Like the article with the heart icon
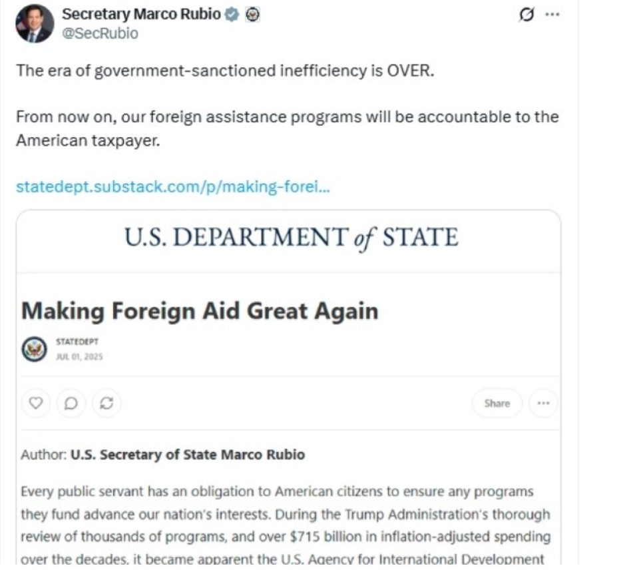The width and height of the screenshot is (639, 574). (37, 403)
